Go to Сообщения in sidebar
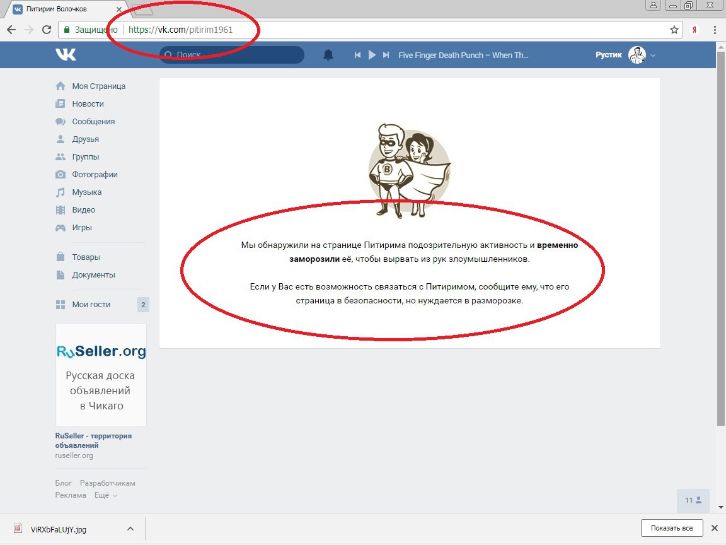The height and width of the screenshot is (545, 726). click(93, 121)
